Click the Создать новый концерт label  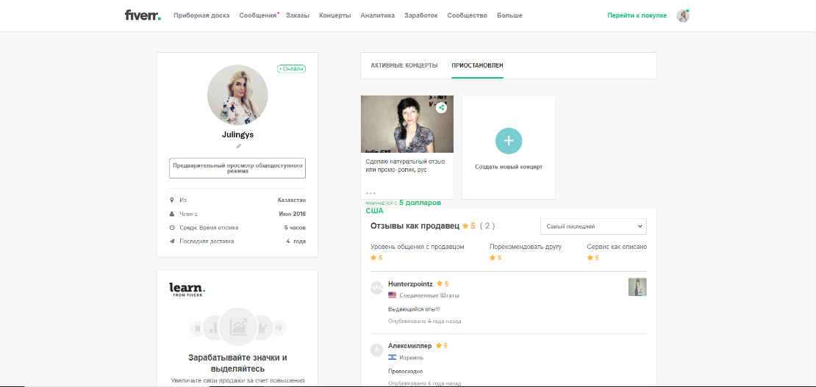(509, 167)
